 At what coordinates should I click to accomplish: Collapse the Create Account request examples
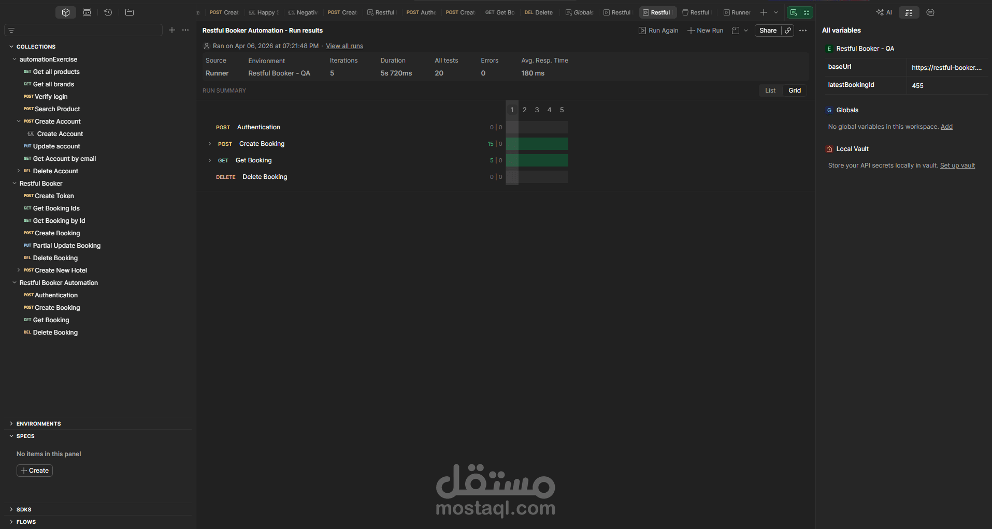pyautogui.click(x=19, y=122)
